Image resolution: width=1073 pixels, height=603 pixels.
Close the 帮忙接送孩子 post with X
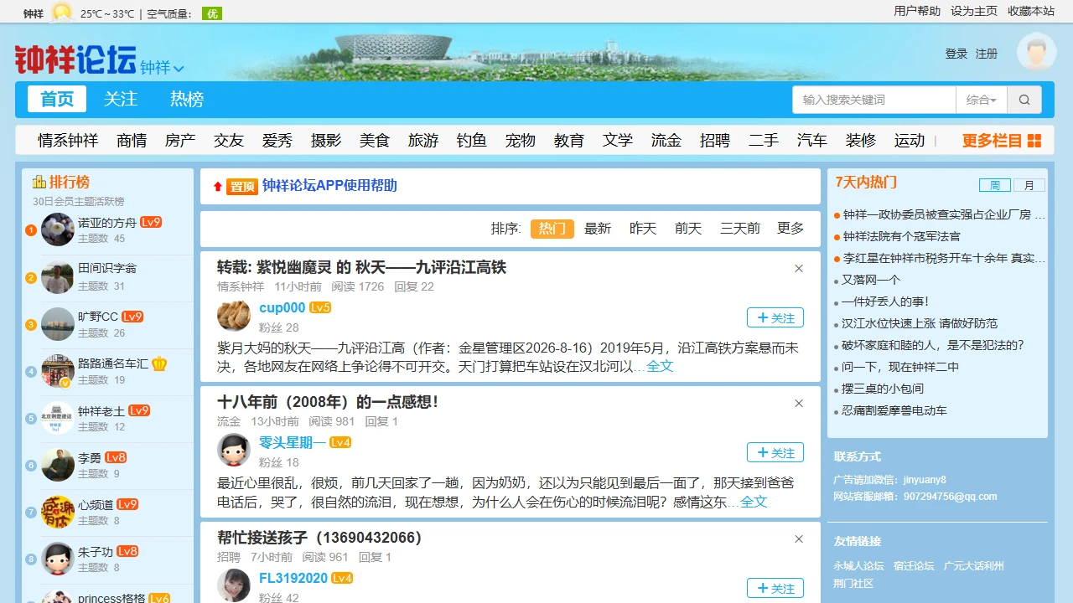click(x=799, y=539)
